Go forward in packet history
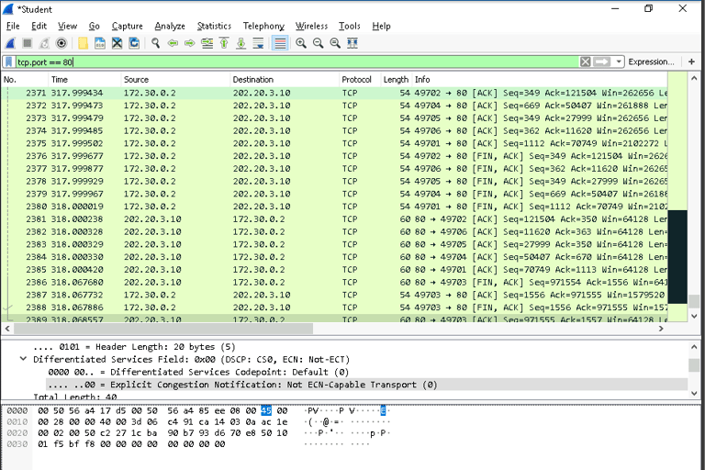The height and width of the screenshot is (470, 705). [190, 43]
